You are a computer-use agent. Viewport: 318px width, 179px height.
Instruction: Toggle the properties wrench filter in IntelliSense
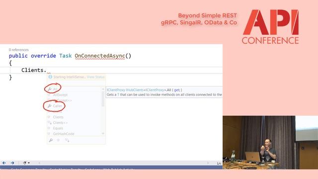point(51,140)
